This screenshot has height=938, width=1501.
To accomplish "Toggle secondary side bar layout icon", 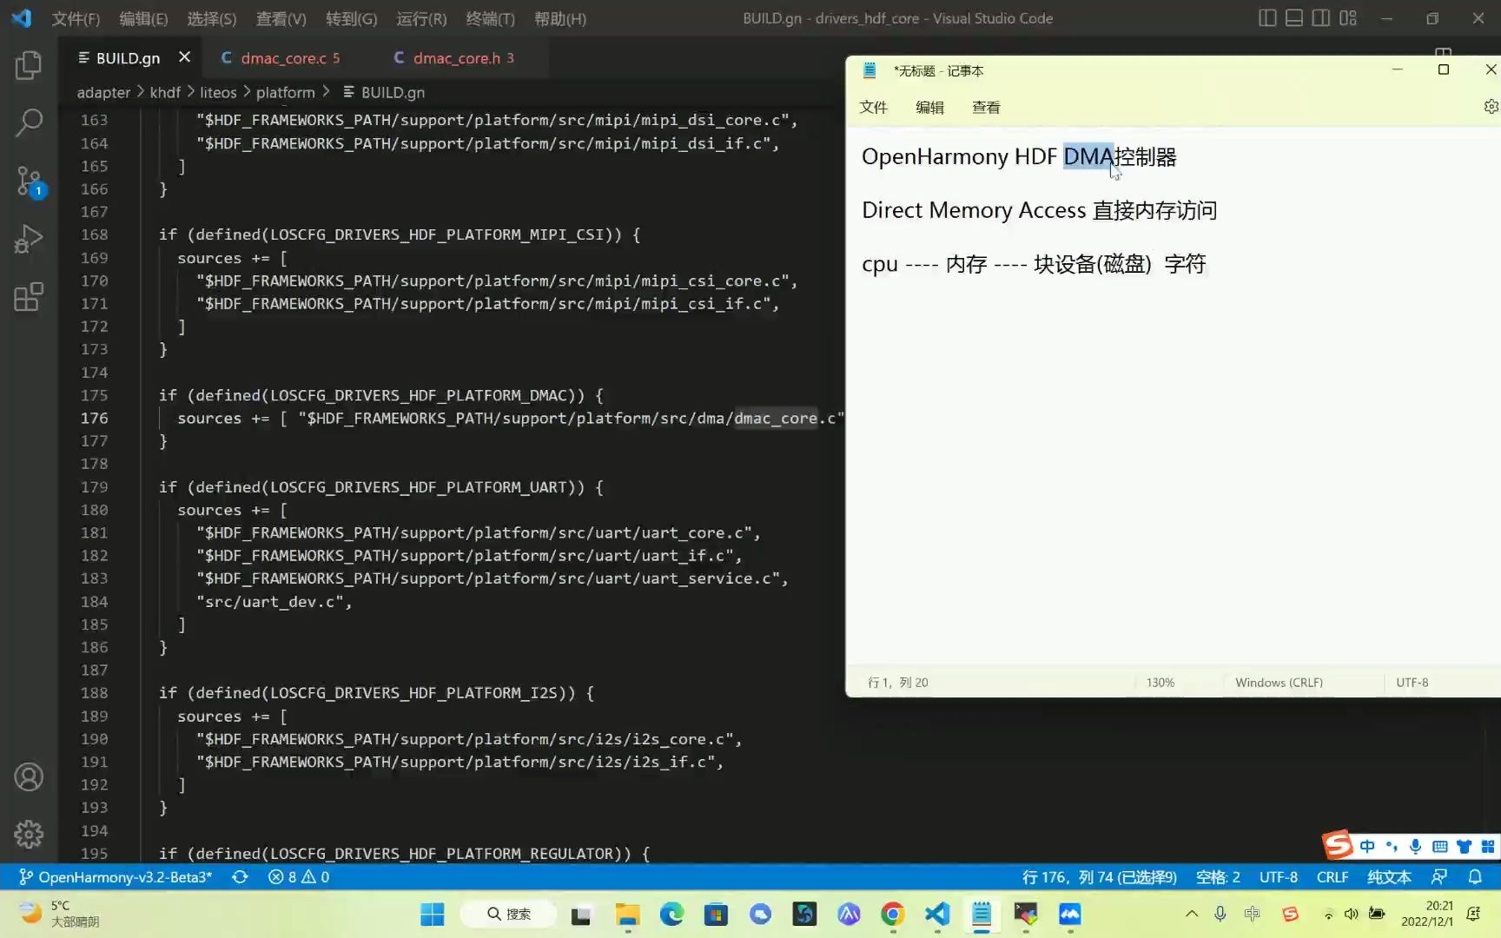I will [1321, 18].
